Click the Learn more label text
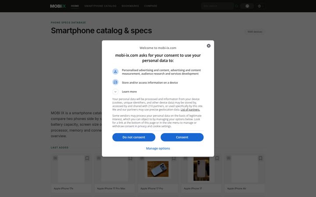 129,91
